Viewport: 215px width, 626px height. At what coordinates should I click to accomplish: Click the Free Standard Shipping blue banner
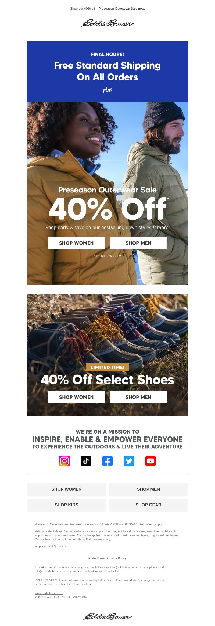[x=107, y=72]
